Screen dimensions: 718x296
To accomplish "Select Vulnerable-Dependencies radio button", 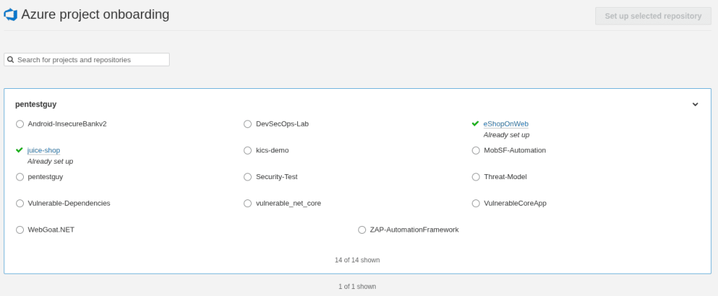I will pos(20,203).
